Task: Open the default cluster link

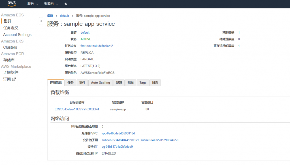Action: point(85,33)
